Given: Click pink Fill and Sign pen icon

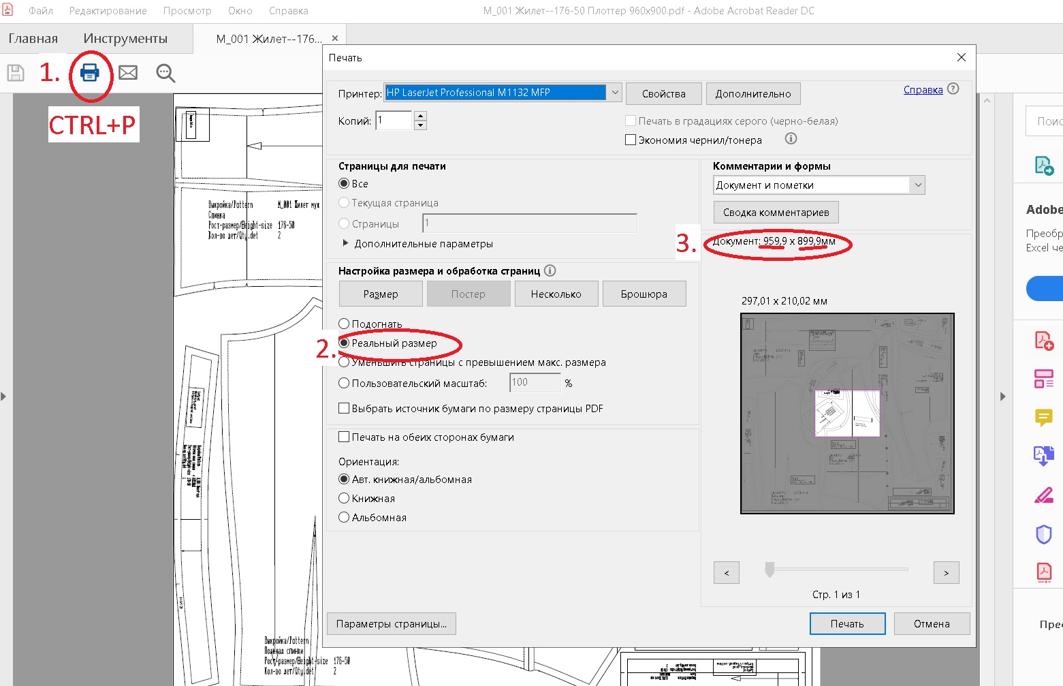Looking at the screenshot, I should pyautogui.click(x=1044, y=495).
